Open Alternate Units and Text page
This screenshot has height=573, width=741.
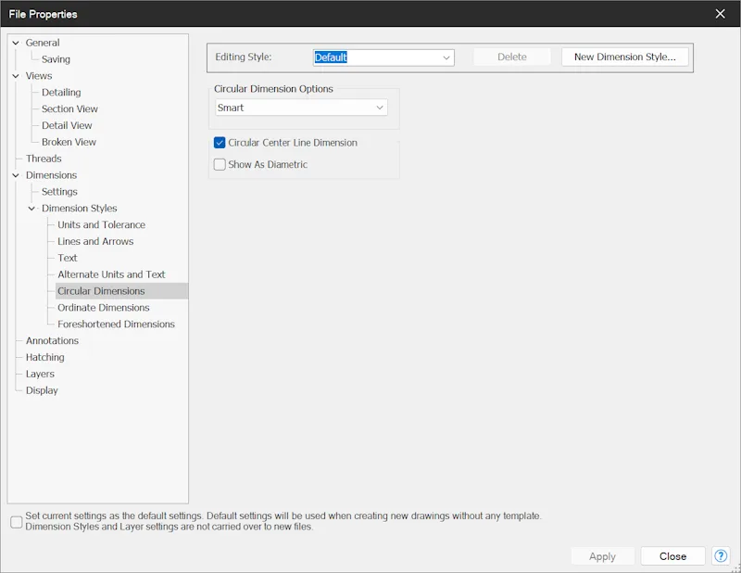click(111, 274)
